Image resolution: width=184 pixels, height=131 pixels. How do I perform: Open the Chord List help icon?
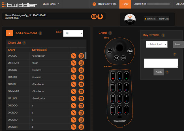coord(24,43)
